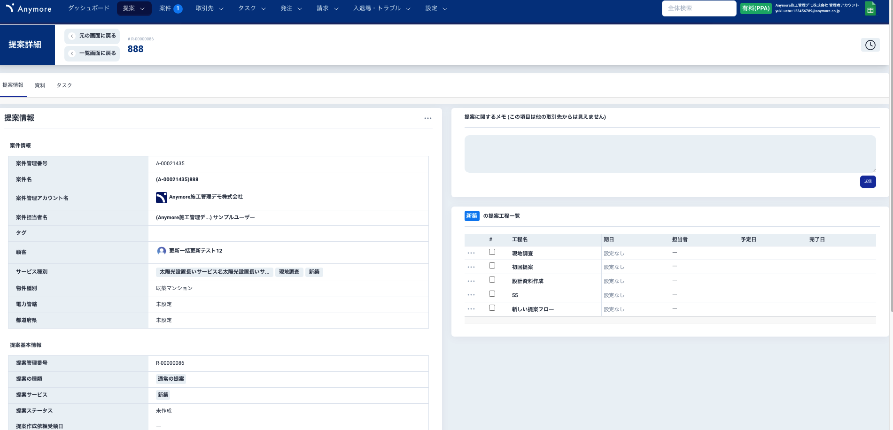Check the box for 現地調査
893x430 pixels.
(x=492, y=252)
